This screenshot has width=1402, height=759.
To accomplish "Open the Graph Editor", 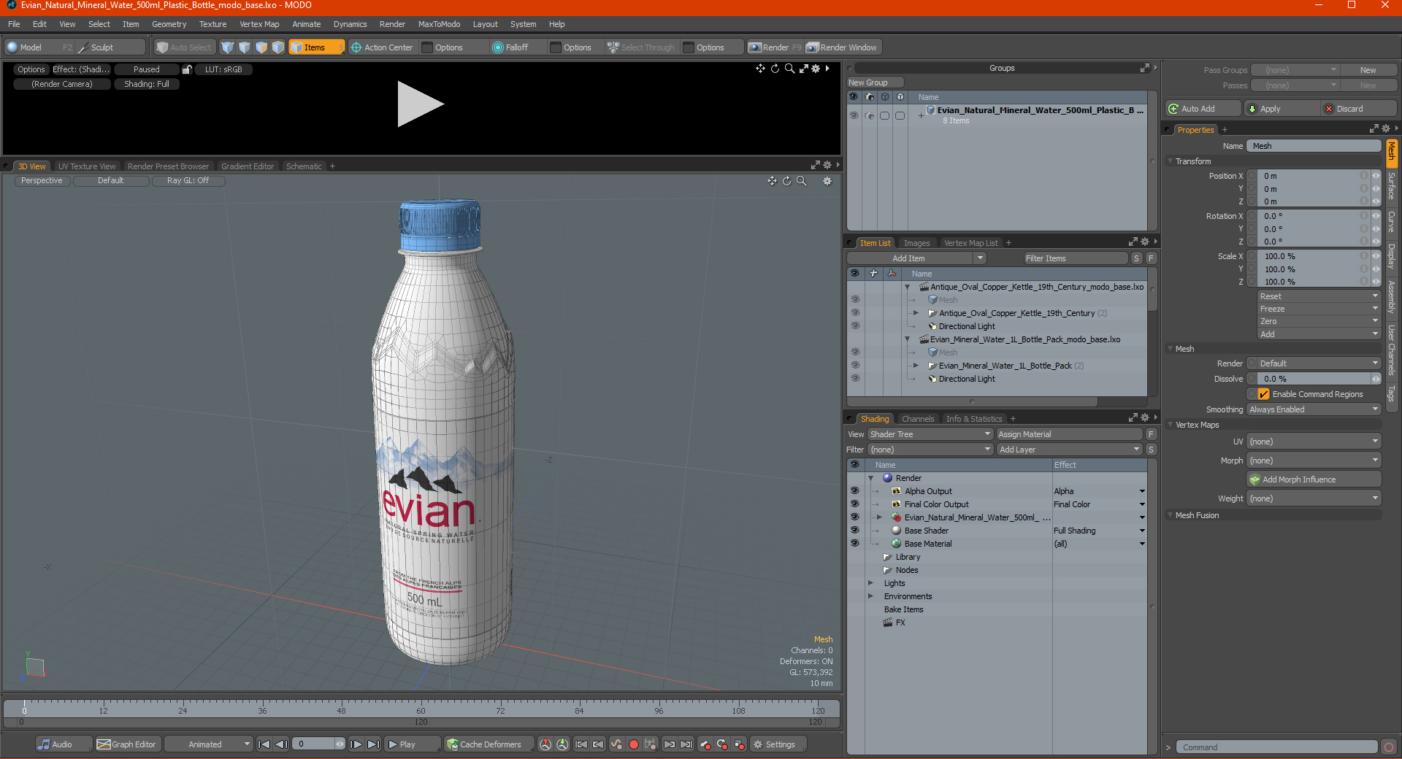I will (126, 744).
